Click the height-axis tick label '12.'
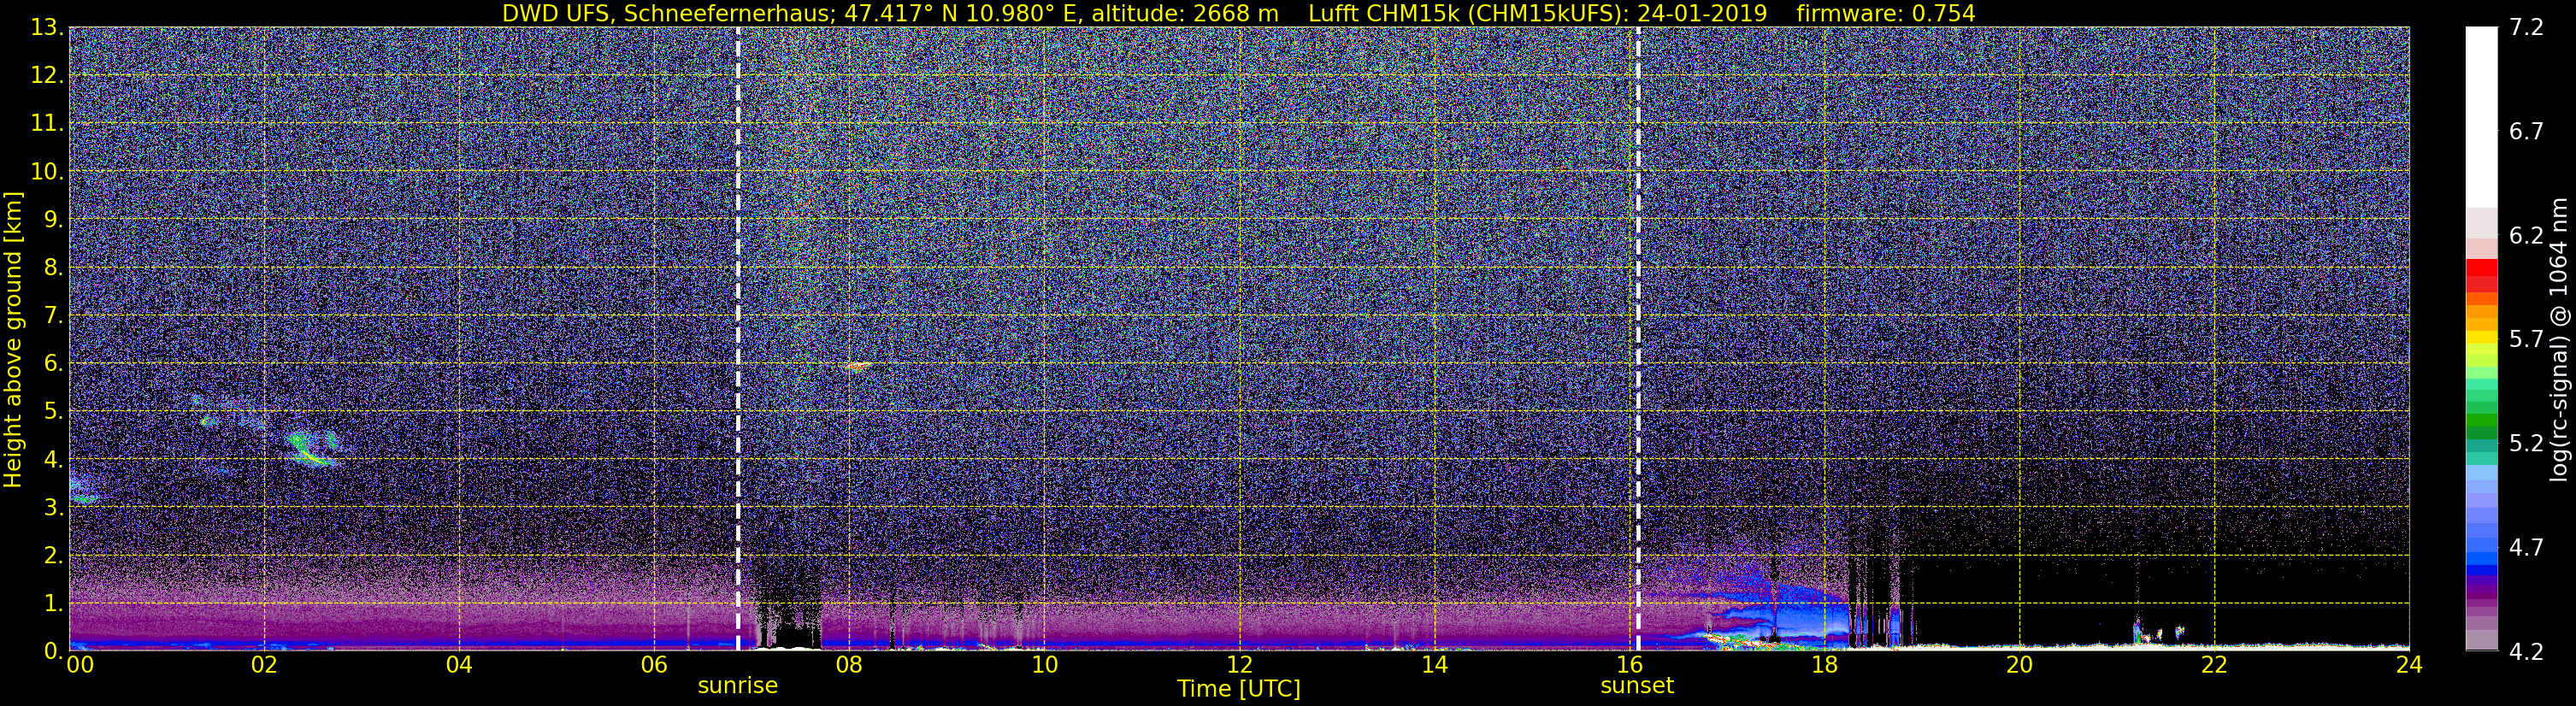 (47, 76)
